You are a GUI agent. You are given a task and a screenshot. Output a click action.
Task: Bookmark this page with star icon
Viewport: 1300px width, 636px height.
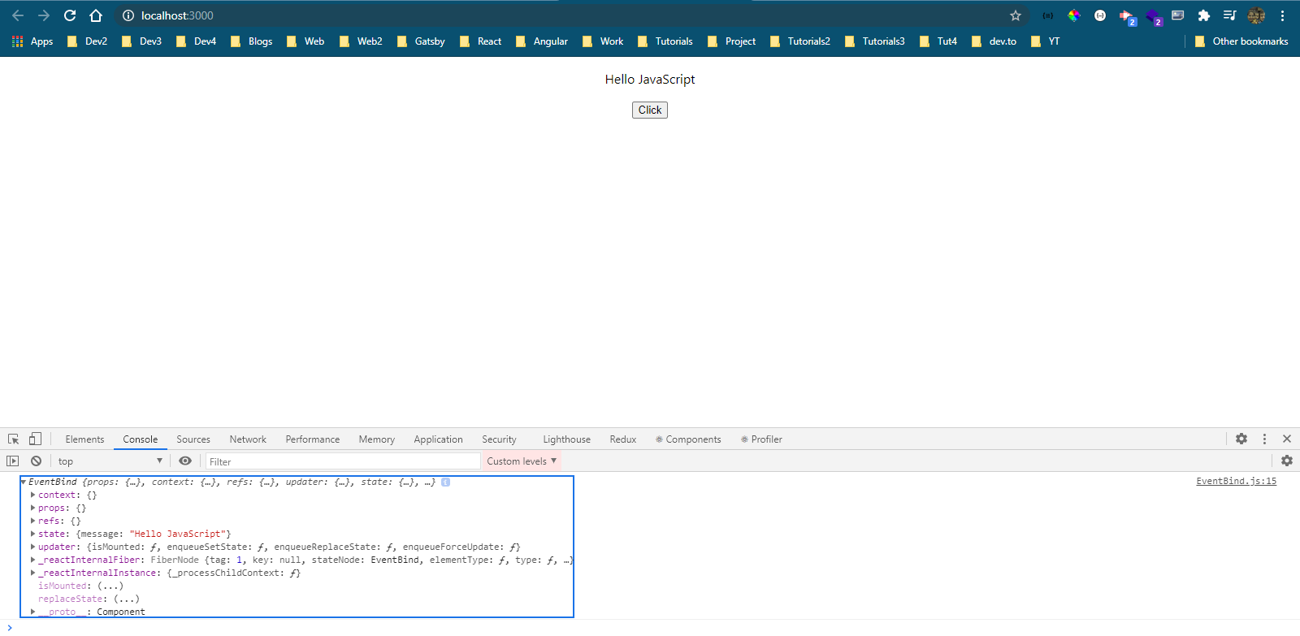(x=1016, y=15)
